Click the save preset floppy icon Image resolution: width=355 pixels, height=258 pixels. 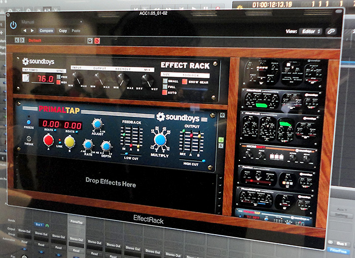coord(90,40)
